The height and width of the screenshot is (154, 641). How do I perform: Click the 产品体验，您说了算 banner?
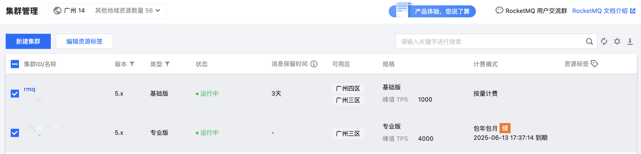442,12
